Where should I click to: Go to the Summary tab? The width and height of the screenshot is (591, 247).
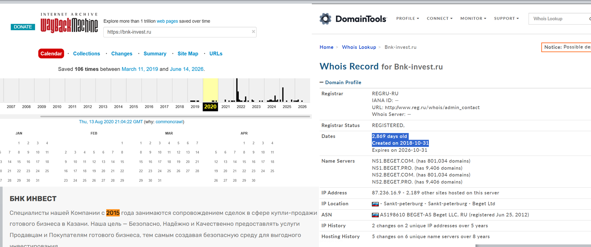pos(155,54)
